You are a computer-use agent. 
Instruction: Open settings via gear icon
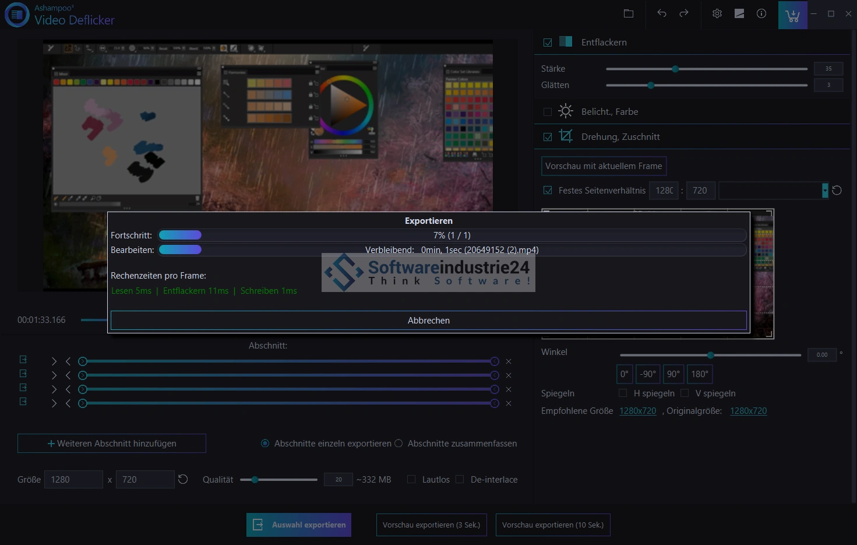tap(717, 13)
